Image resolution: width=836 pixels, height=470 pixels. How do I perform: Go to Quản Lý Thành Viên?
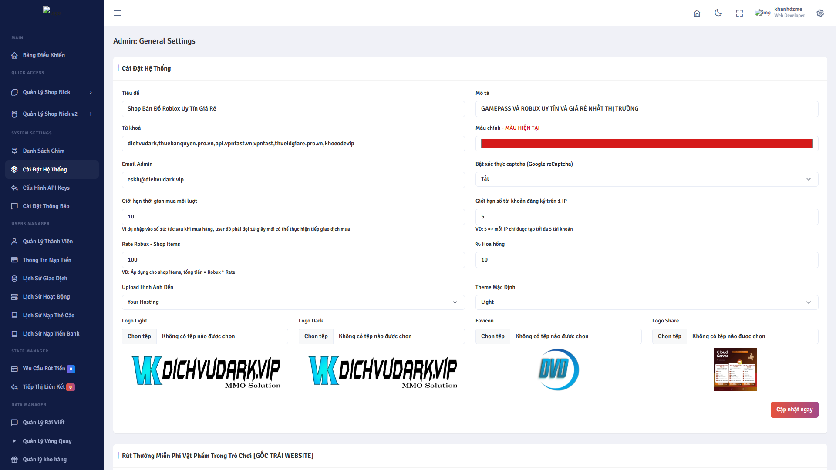pyautogui.click(x=47, y=242)
